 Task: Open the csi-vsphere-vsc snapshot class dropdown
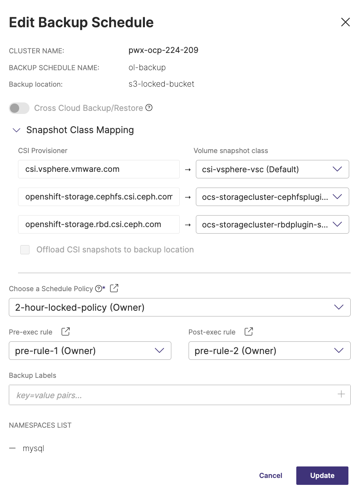(x=272, y=169)
